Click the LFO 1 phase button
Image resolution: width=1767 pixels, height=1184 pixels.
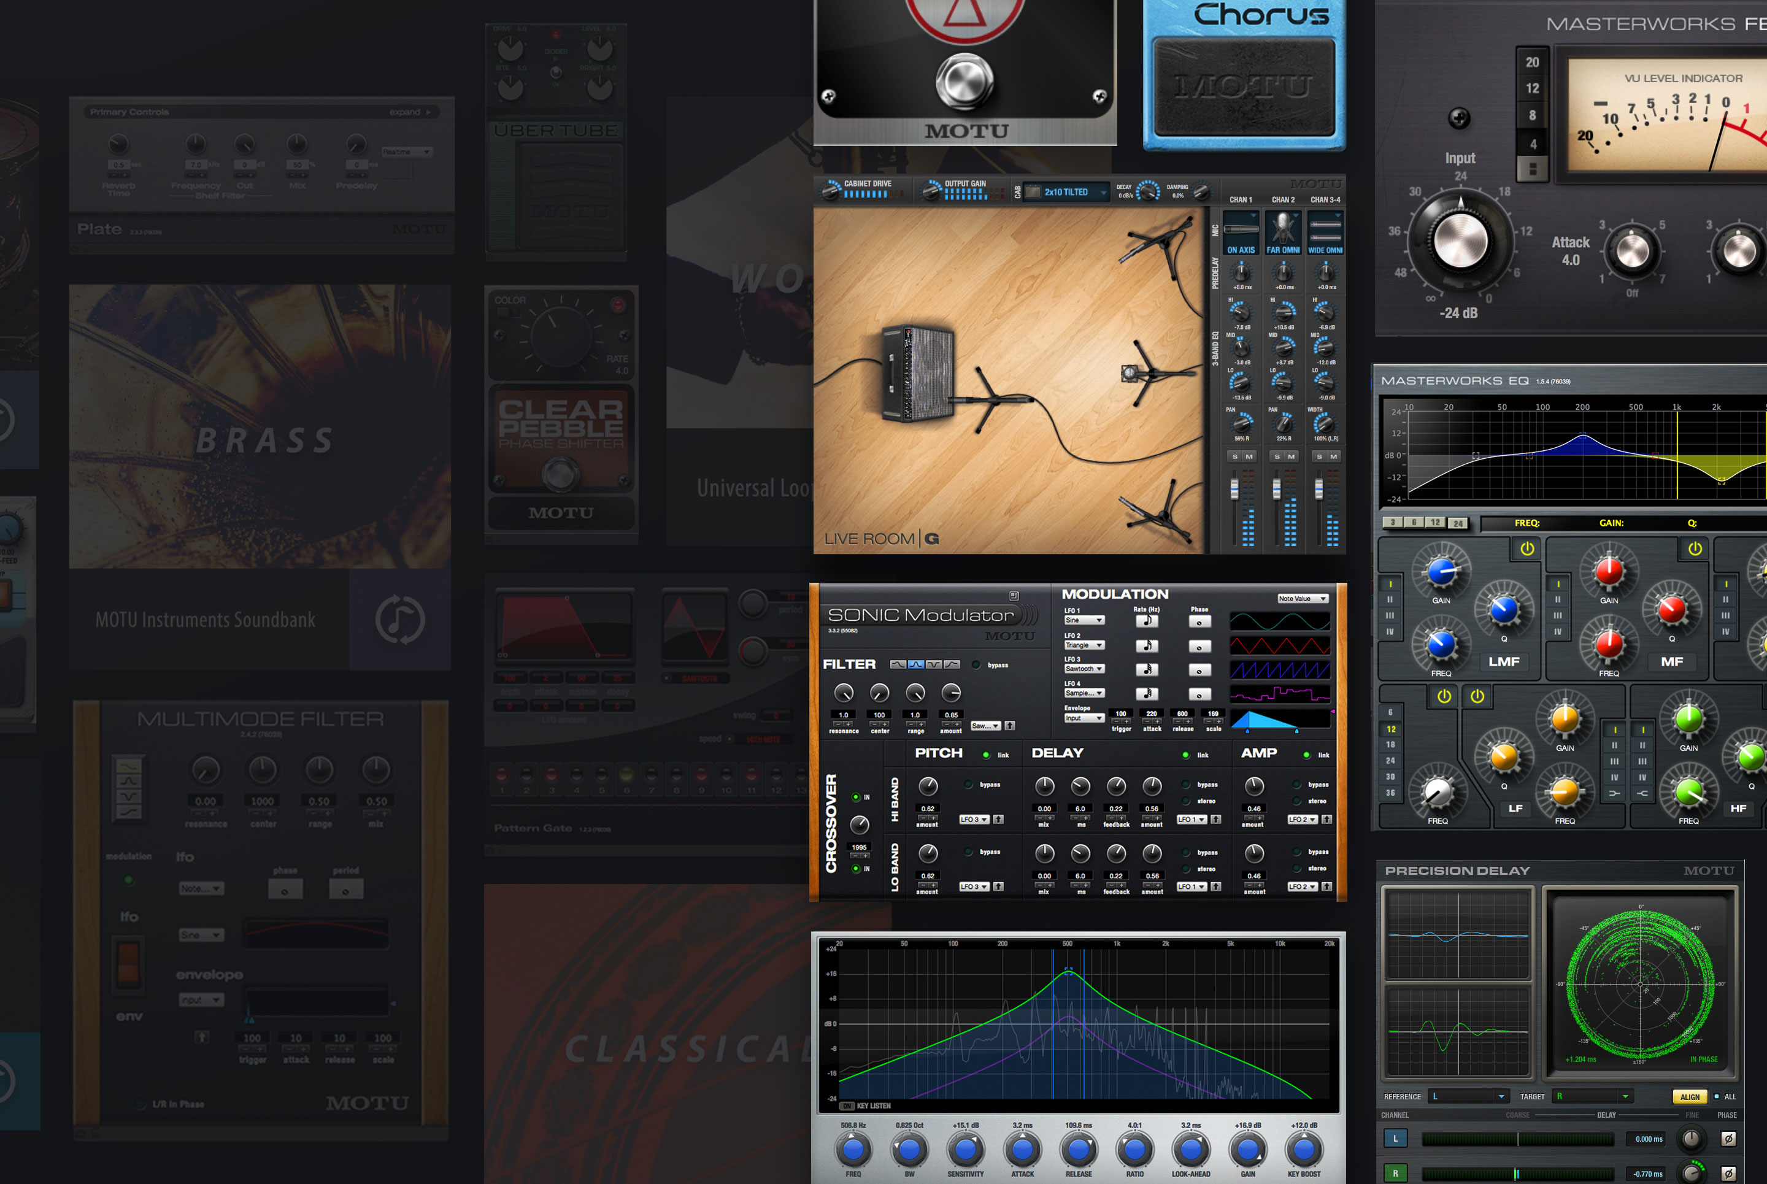click(1199, 621)
